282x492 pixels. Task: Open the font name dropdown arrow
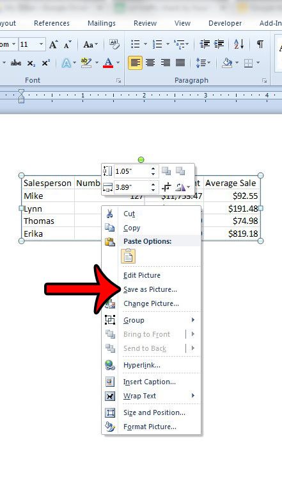14,44
